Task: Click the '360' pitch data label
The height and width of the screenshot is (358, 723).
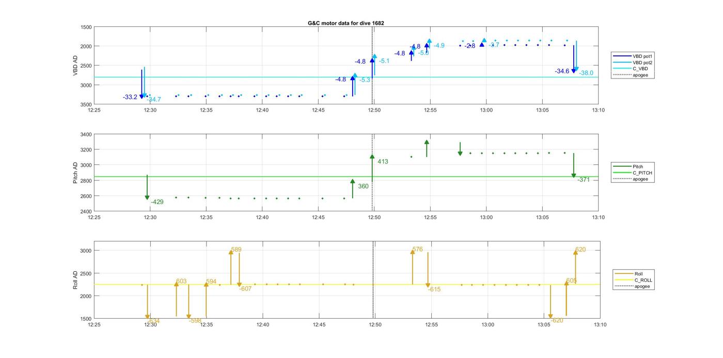Action: [x=364, y=186]
